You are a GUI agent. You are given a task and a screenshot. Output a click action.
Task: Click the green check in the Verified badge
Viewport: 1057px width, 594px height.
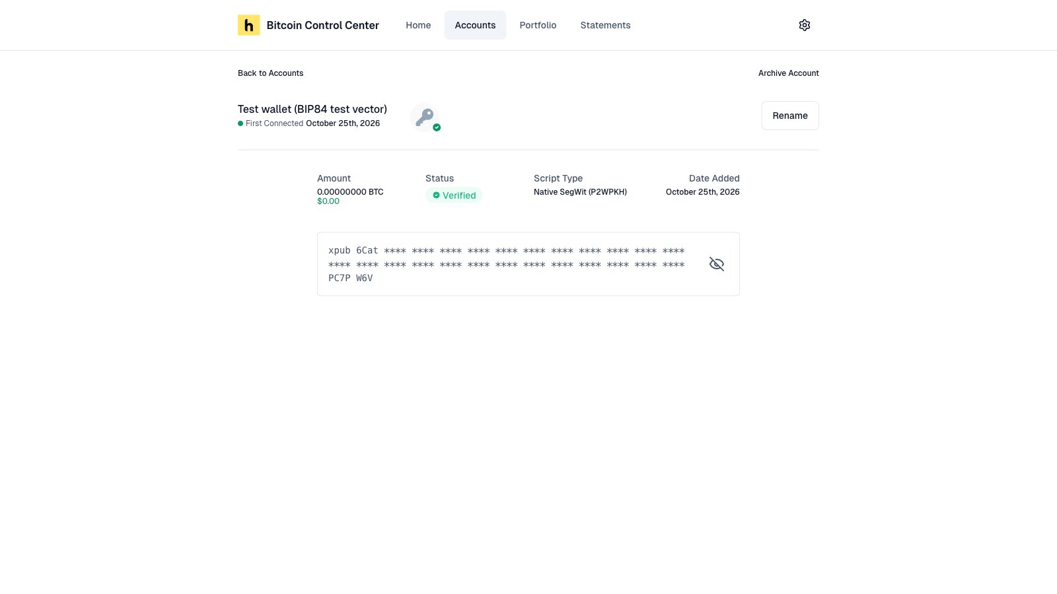(x=436, y=195)
